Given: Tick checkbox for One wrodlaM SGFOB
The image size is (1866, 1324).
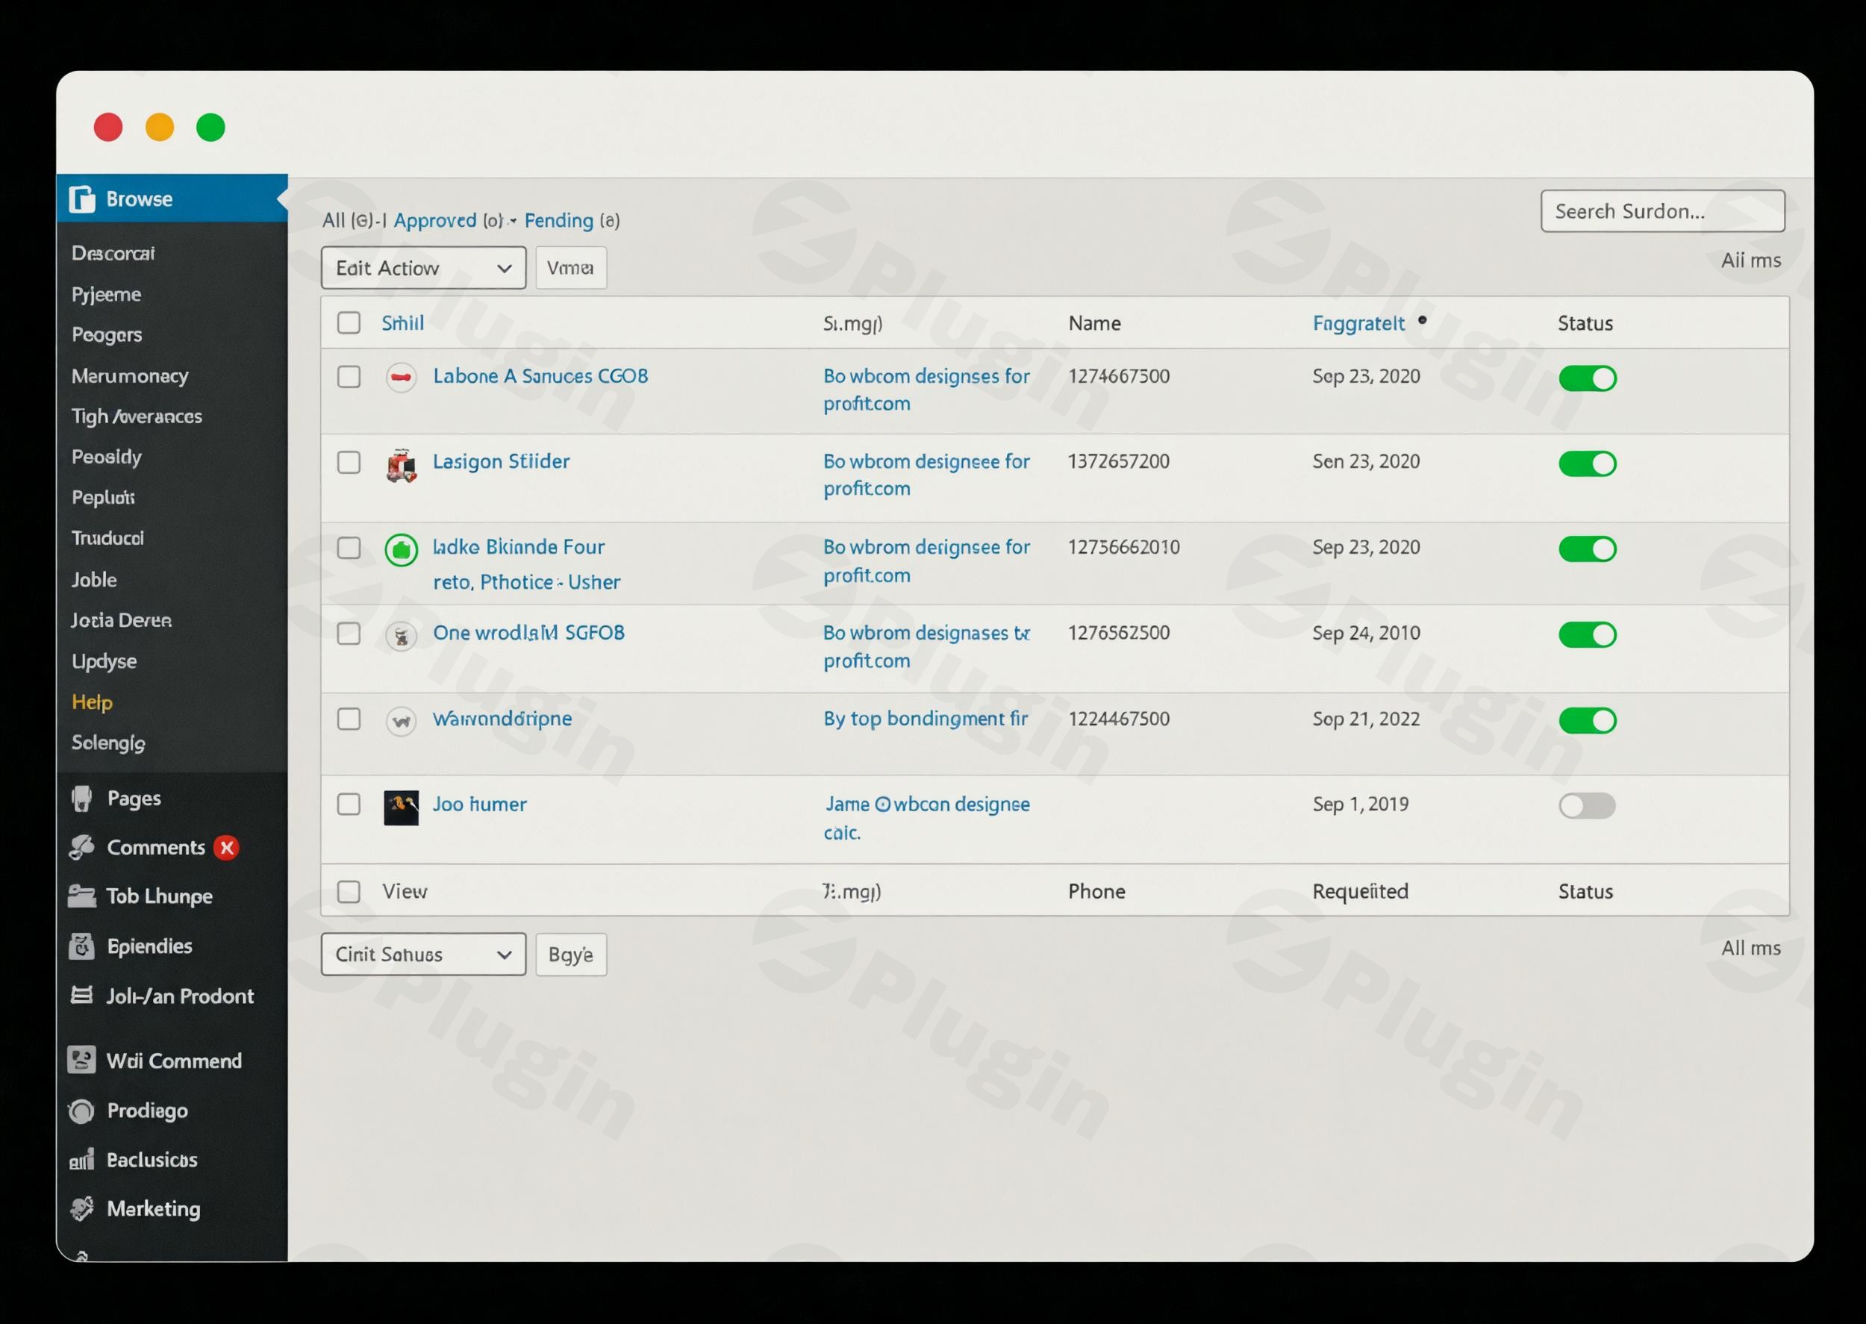Looking at the screenshot, I should coord(349,634).
